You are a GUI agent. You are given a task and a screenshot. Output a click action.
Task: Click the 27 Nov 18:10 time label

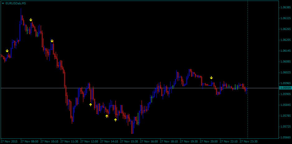point(169,142)
